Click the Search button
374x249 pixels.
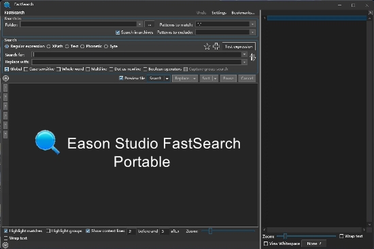coord(156,78)
